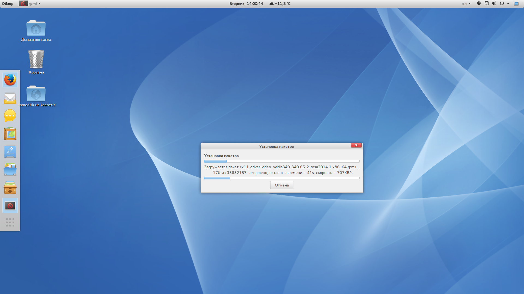Open the en keyboard layout menu
Viewport: 524px width, 294px height.
point(466,4)
